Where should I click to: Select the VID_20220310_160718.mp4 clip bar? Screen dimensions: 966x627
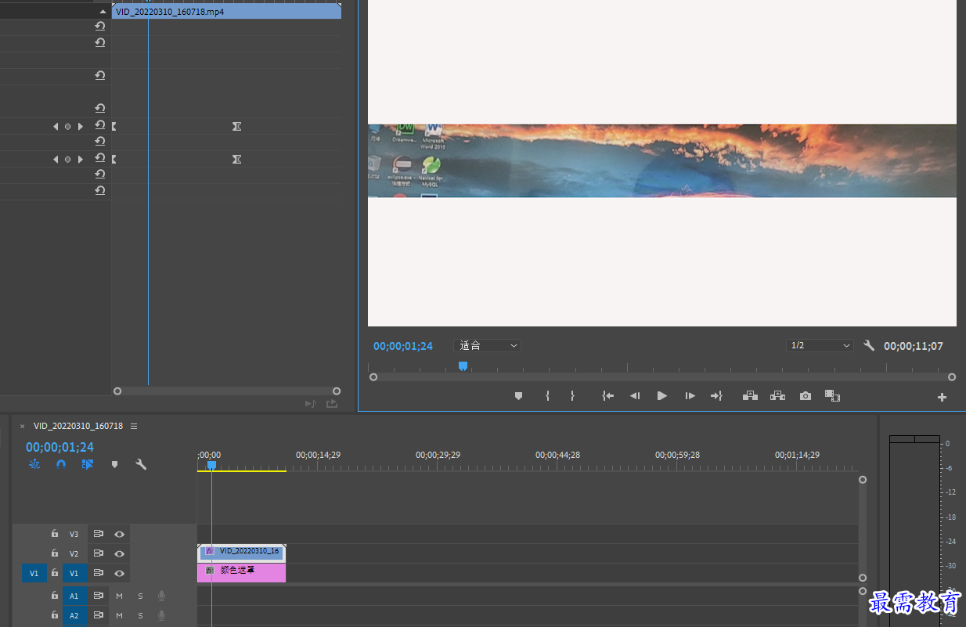coord(226,12)
